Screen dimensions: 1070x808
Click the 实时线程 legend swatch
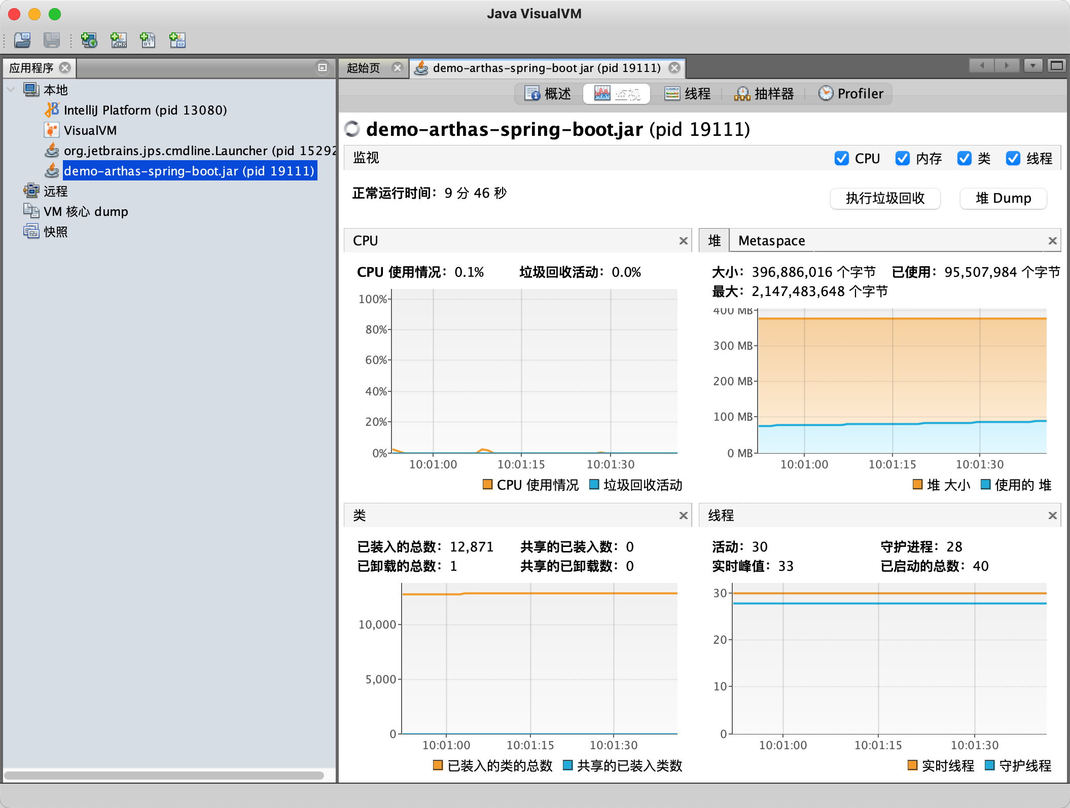(x=912, y=765)
